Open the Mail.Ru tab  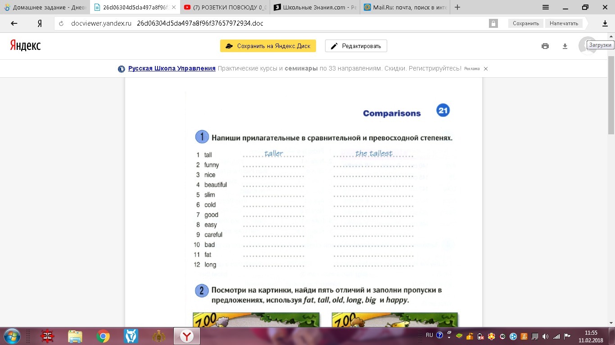pyautogui.click(x=404, y=7)
